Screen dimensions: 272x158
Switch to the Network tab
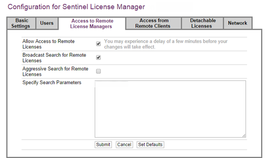tap(238, 23)
